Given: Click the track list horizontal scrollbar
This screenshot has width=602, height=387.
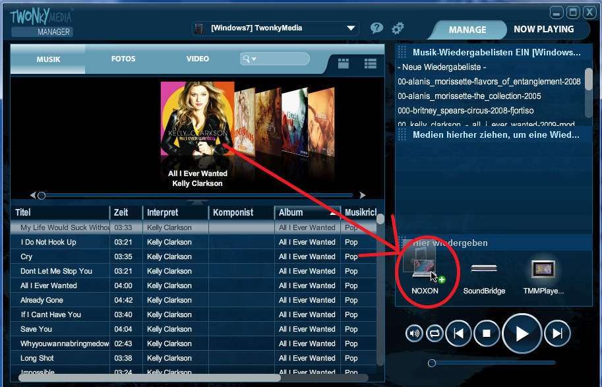Looking at the screenshot, I should pyautogui.click(x=150, y=377).
